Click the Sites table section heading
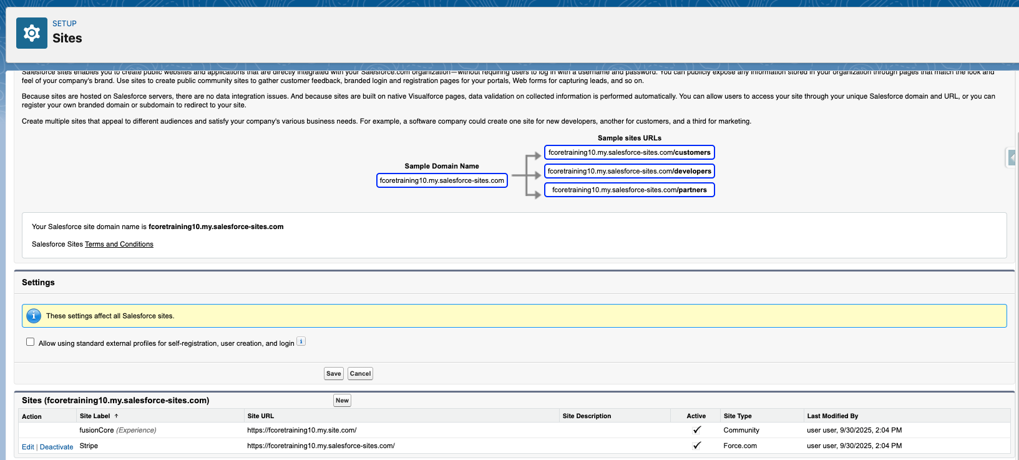Image resolution: width=1019 pixels, height=460 pixels. [115, 400]
